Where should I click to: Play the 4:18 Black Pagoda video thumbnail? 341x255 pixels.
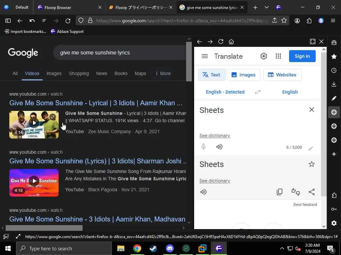tap(34, 183)
